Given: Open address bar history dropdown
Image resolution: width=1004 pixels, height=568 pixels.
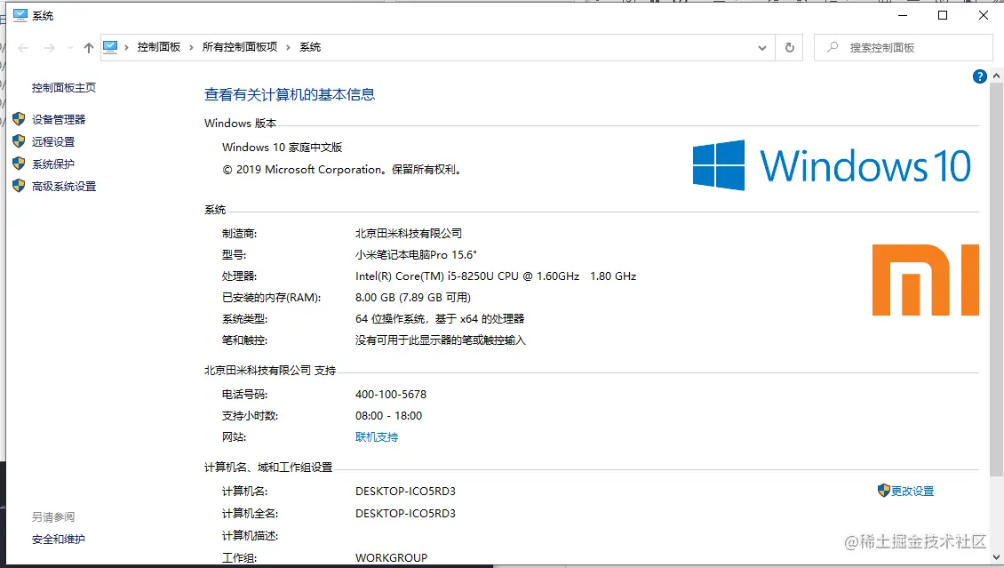Looking at the screenshot, I should pyautogui.click(x=762, y=47).
